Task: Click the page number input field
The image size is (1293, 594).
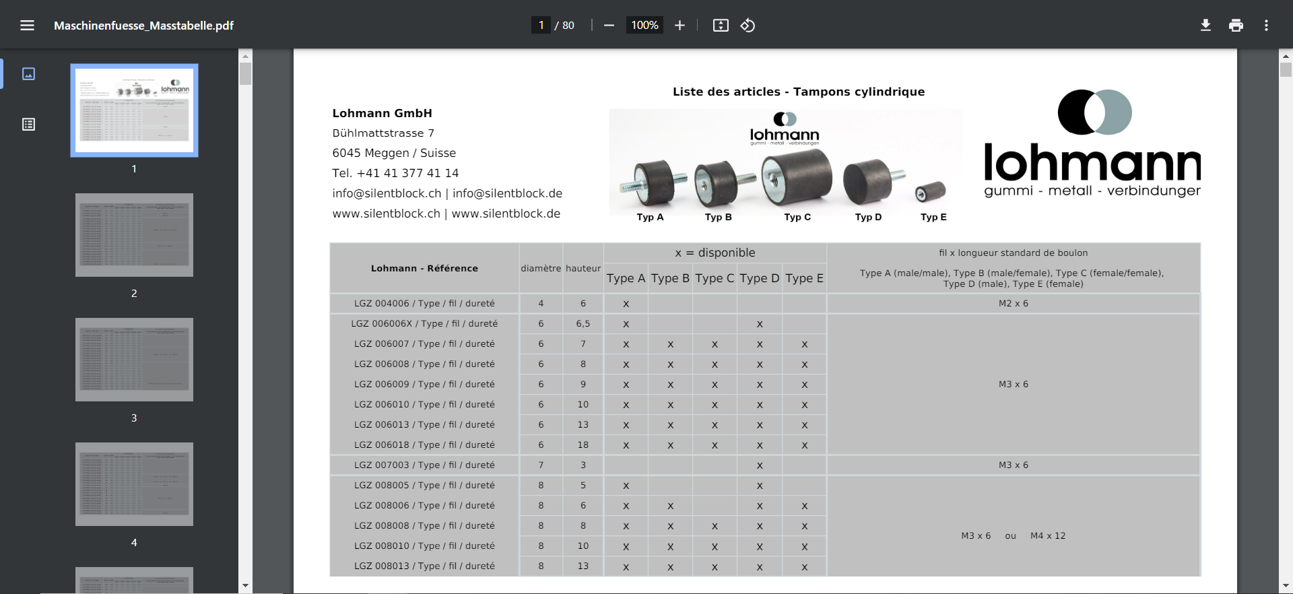Action: [541, 26]
